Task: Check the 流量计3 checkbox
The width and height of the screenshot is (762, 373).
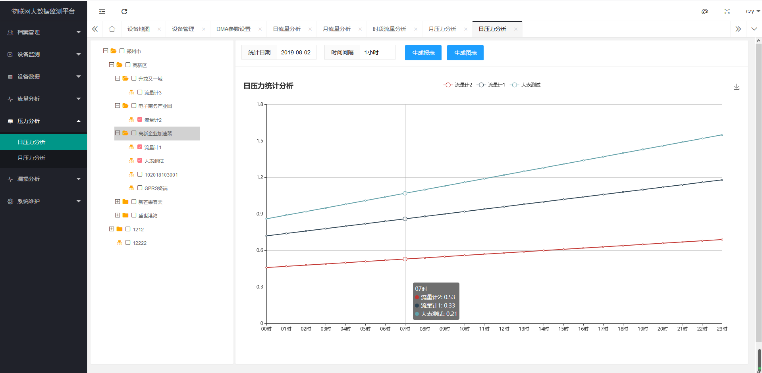Action: [x=140, y=92]
